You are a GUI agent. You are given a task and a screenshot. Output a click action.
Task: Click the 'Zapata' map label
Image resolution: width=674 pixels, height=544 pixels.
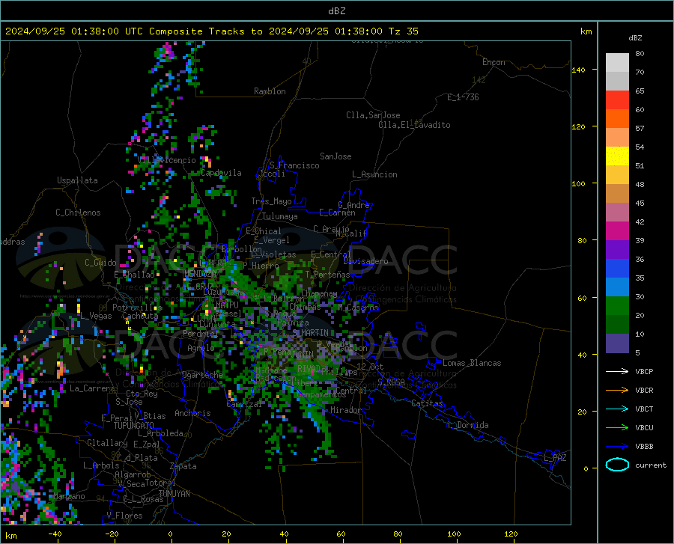[183, 466]
